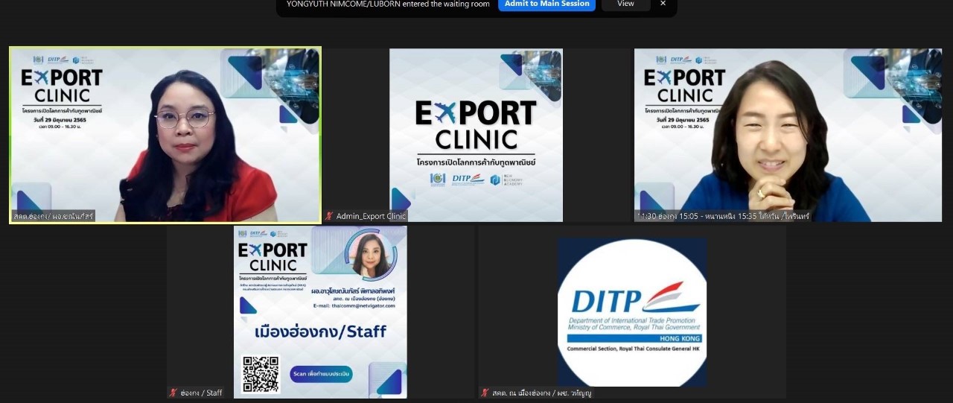The height and width of the screenshot is (403, 953).
Task: Click the name label starting '11:30 ฮ่องกง 15:05'
Action: point(722,216)
